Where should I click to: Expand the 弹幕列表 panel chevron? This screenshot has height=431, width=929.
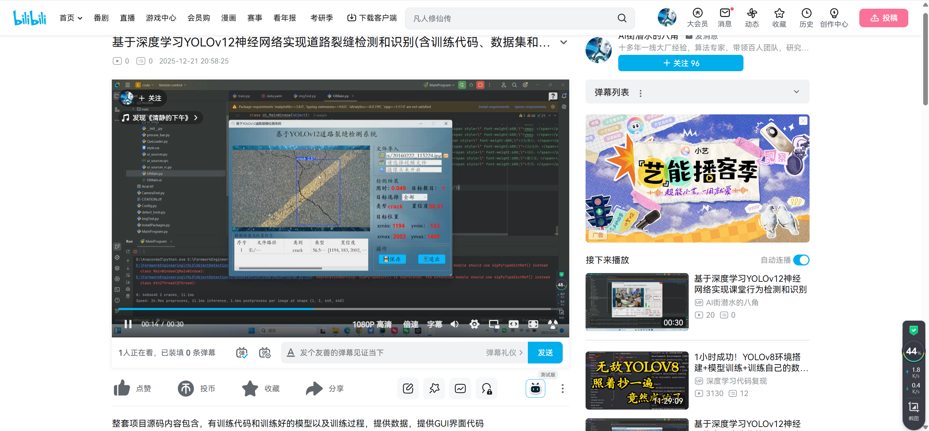[796, 92]
